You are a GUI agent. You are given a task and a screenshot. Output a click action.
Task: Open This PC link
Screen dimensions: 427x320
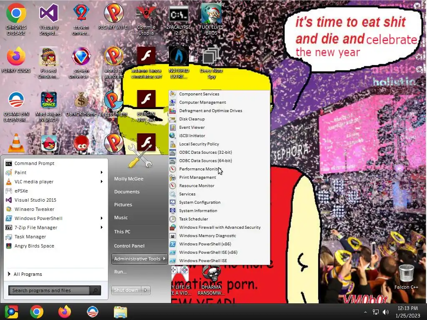(122, 232)
